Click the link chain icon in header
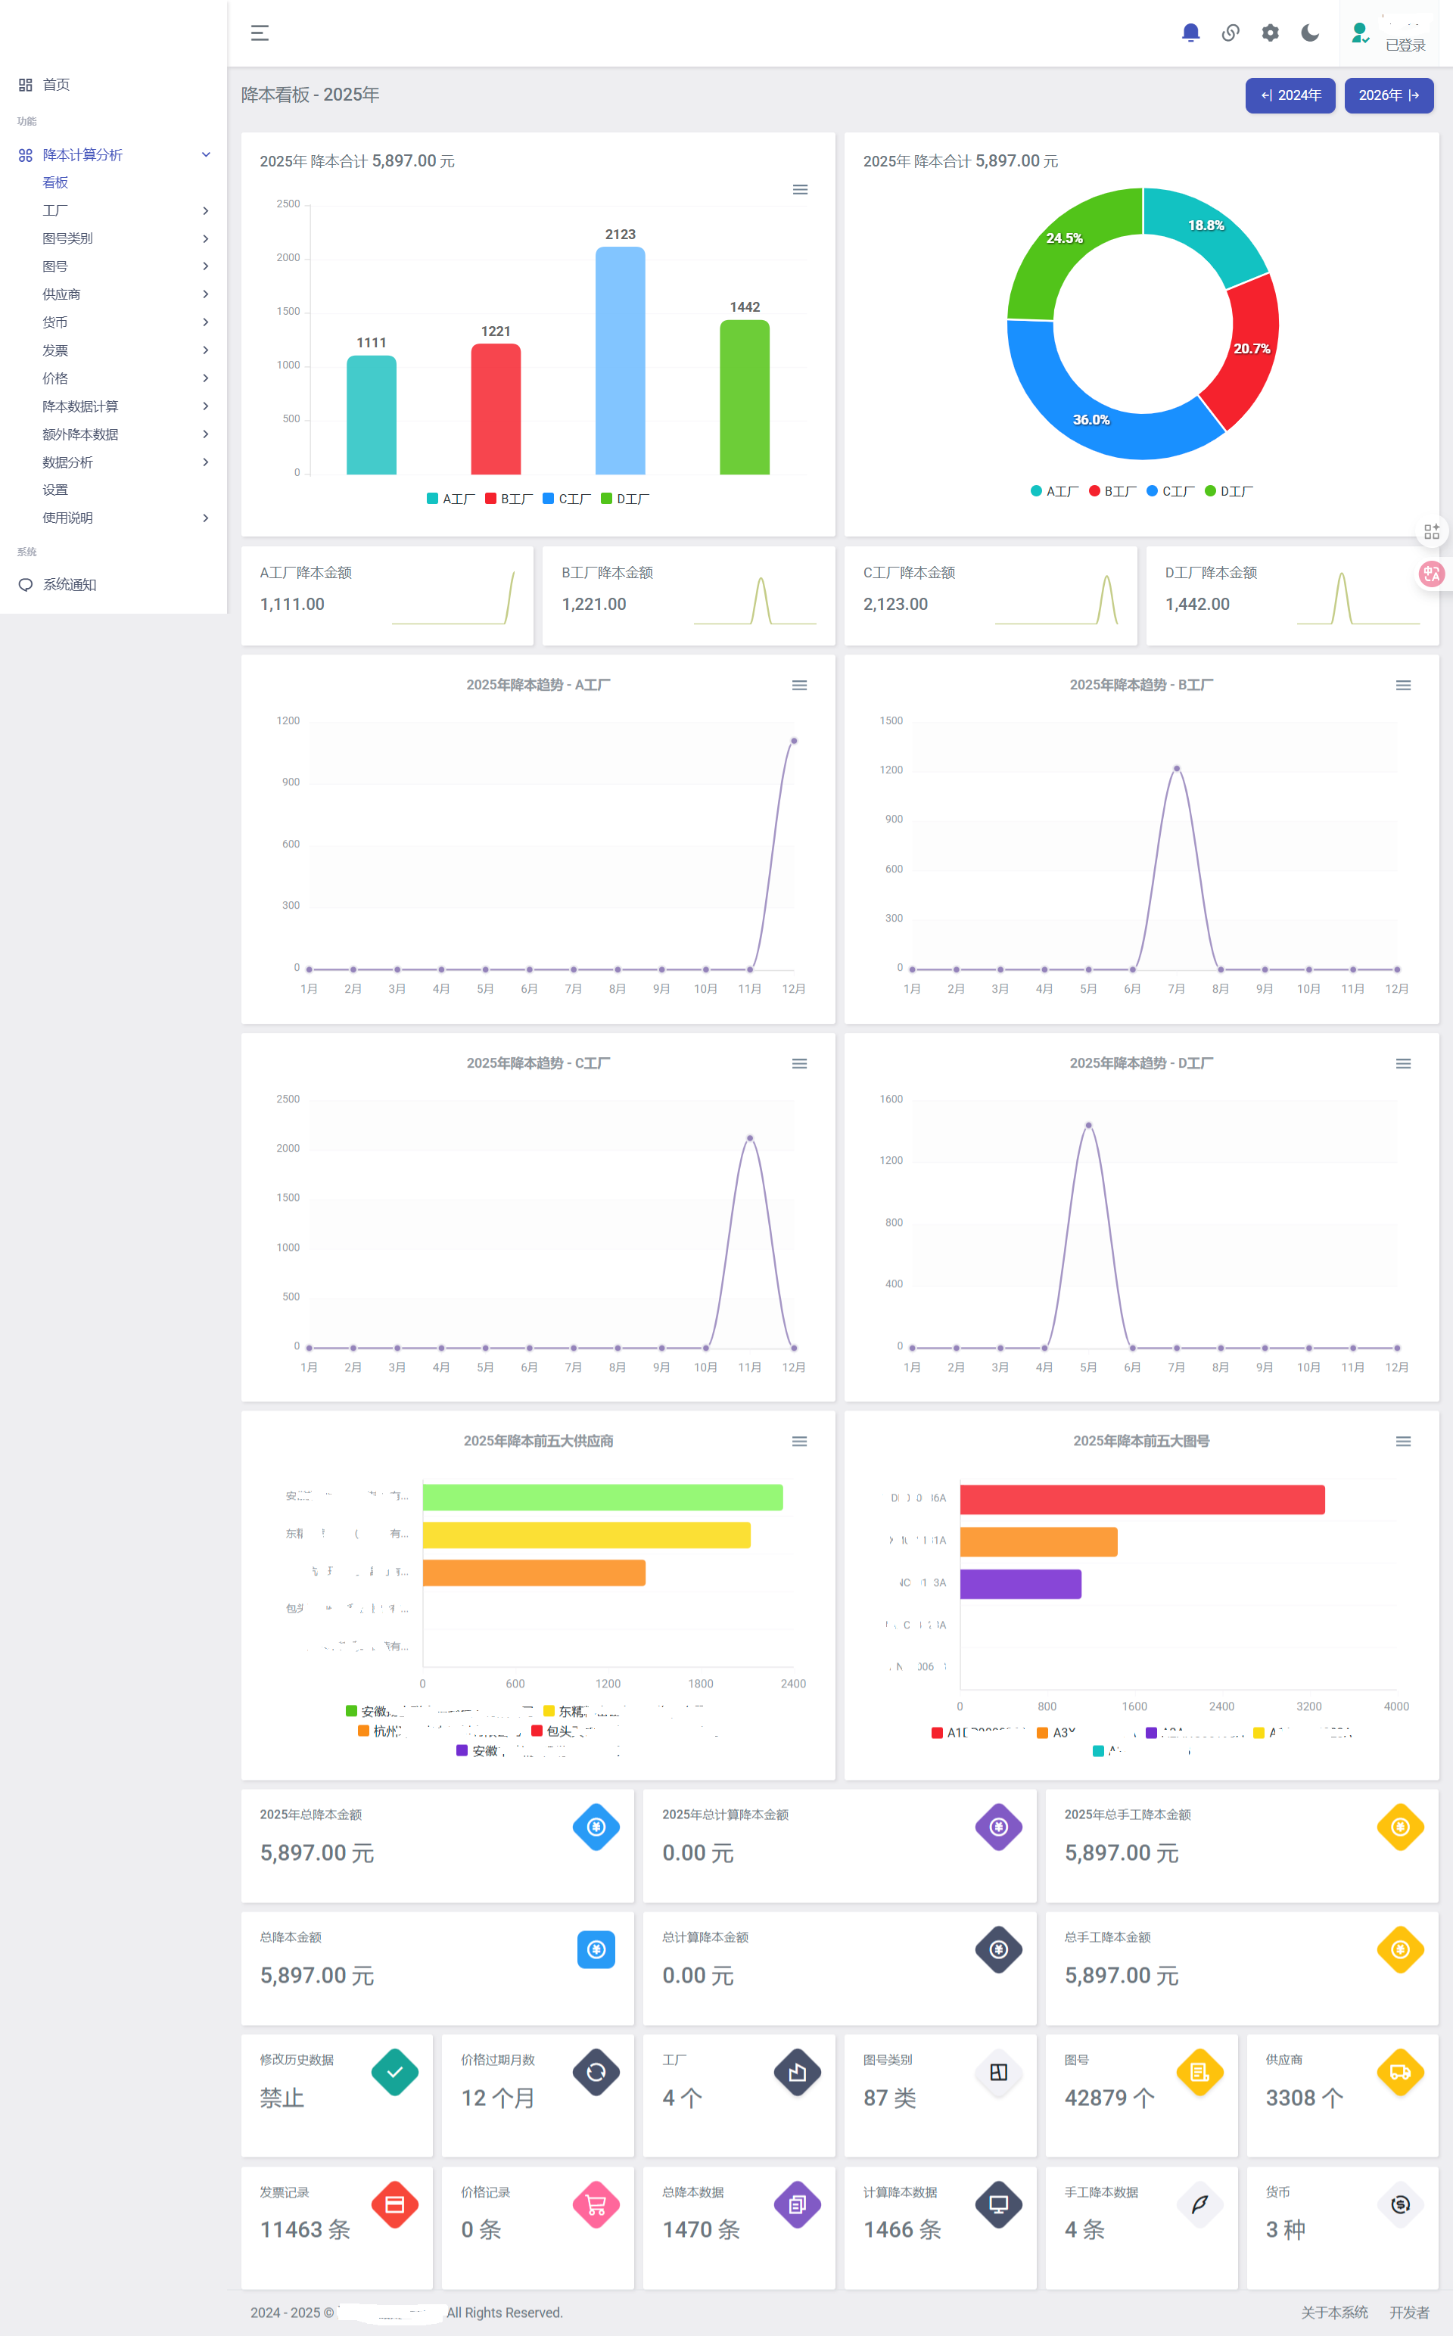 coord(1230,33)
